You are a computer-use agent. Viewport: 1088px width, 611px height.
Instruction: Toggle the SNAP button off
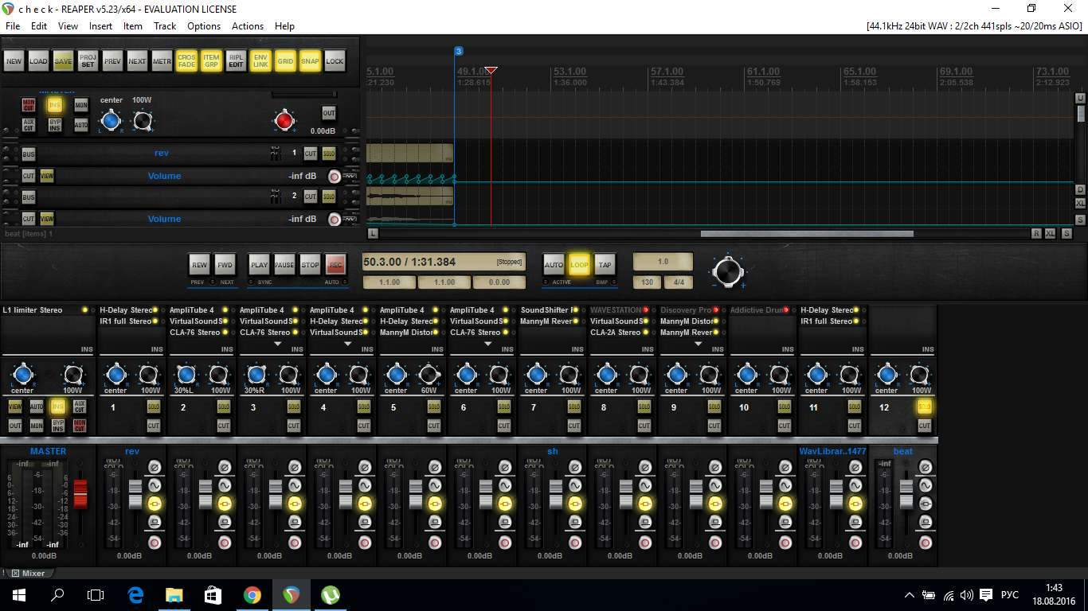pos(310,61)
